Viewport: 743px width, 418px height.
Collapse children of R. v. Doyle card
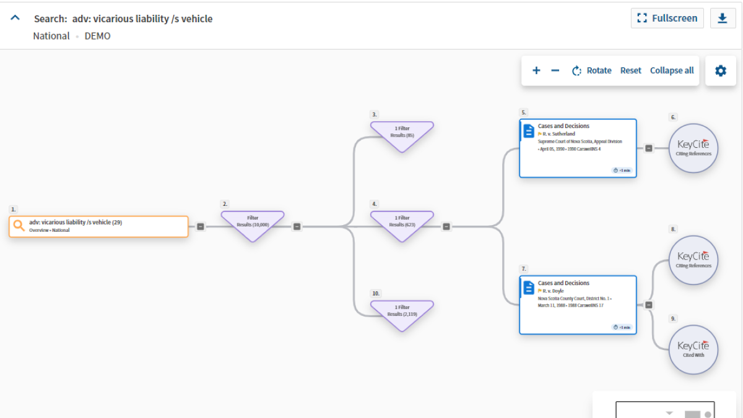[x=648, y=305]
